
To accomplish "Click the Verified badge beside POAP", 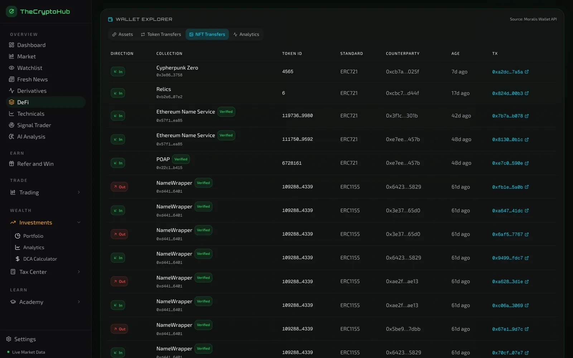I will [x=181, y=159].
